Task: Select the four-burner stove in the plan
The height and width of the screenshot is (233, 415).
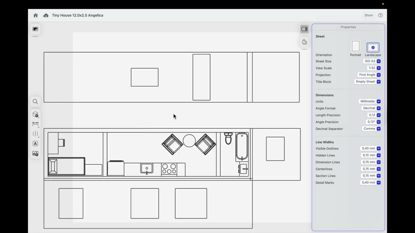Action: (169, 169)
